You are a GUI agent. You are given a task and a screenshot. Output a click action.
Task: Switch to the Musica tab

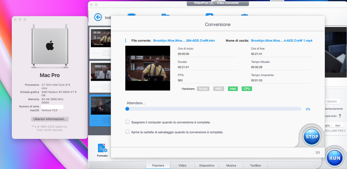(231, 166)
